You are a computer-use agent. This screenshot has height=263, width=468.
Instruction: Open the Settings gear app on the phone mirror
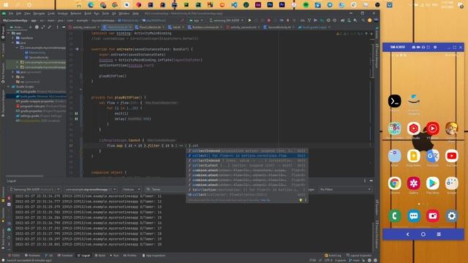click(452, 216)
